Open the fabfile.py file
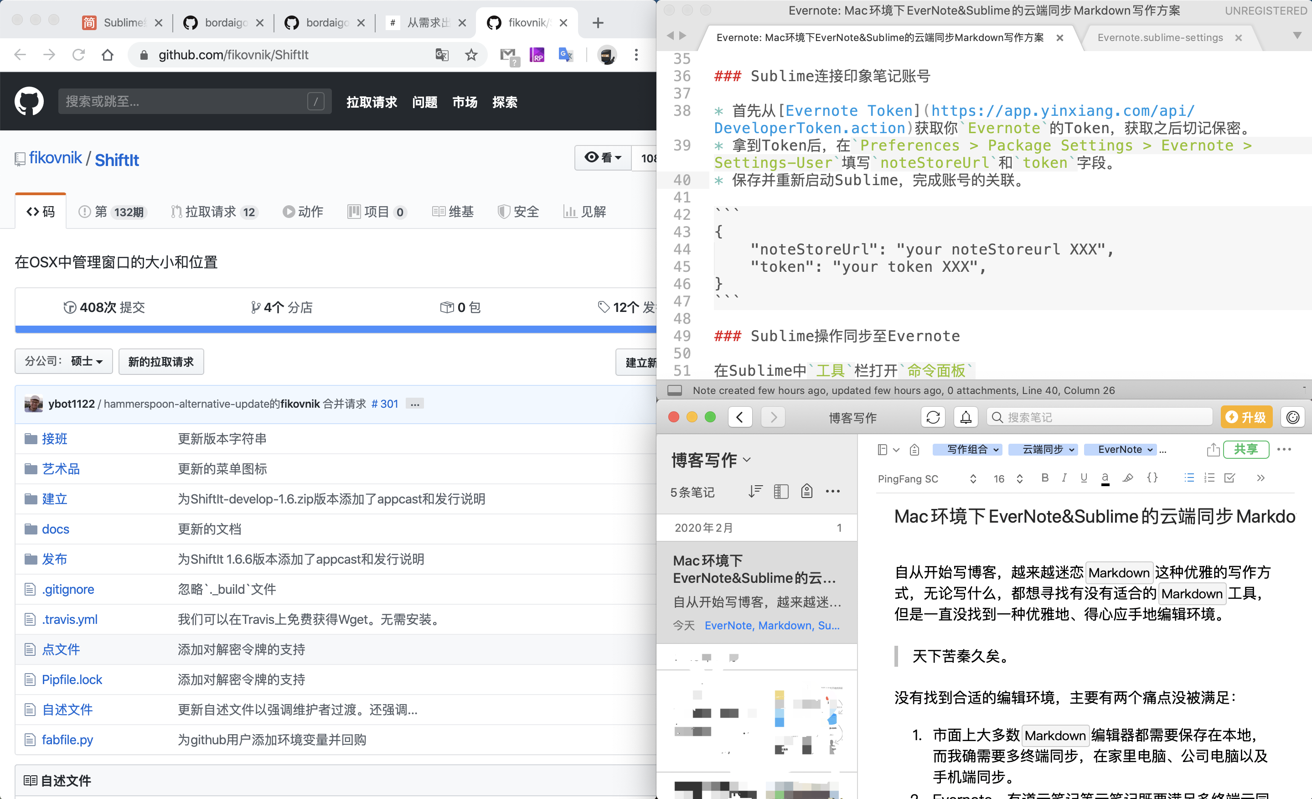Viewport: 1312px width, 799px height. pyautogui.click(x=67, y=739)
